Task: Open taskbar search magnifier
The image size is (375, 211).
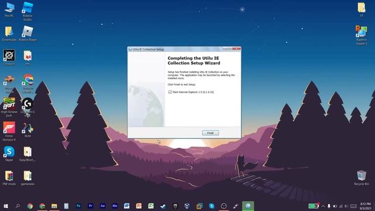Action: point(18,206)
